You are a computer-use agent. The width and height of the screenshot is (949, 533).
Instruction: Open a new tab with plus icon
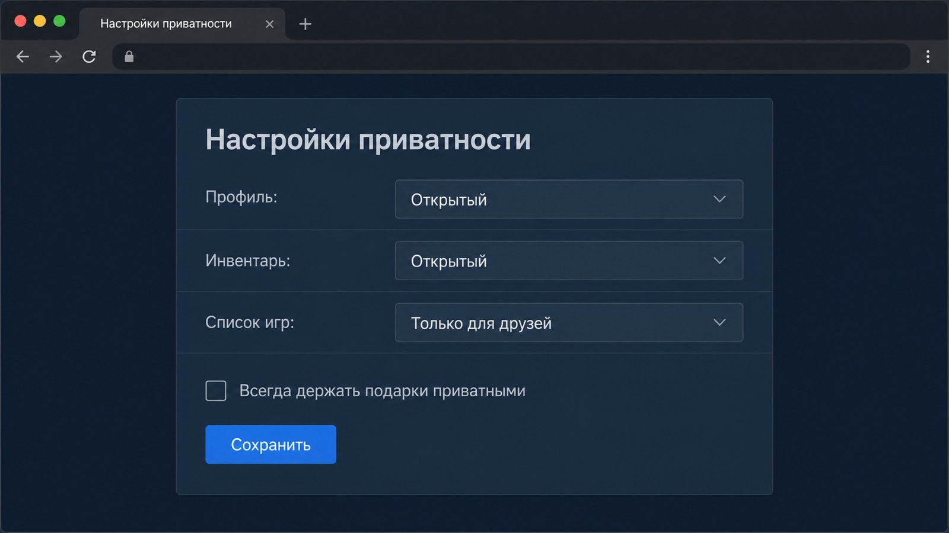(x=305, y=24)
